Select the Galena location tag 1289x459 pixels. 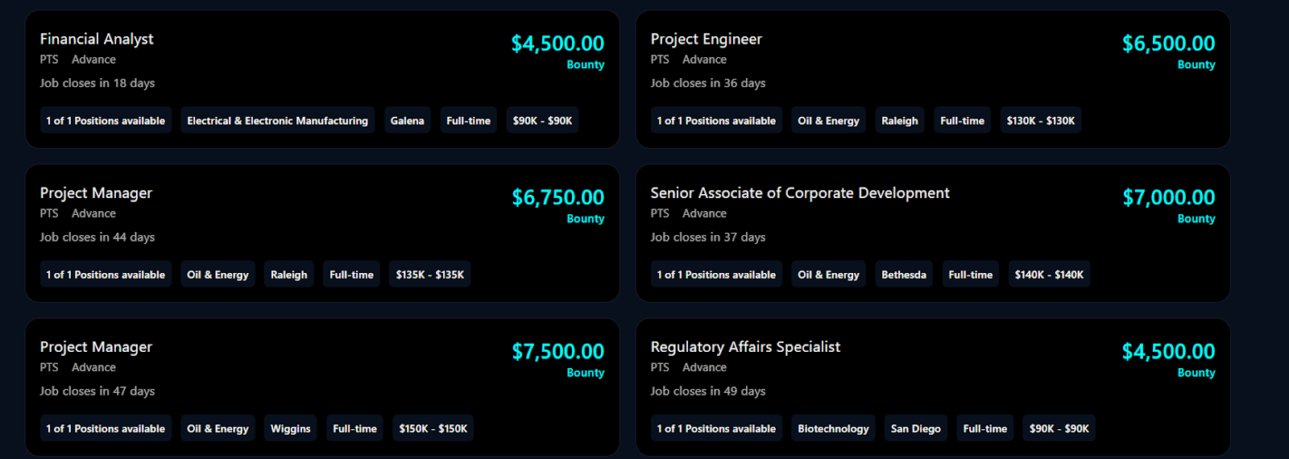click(x=407, y=121)
